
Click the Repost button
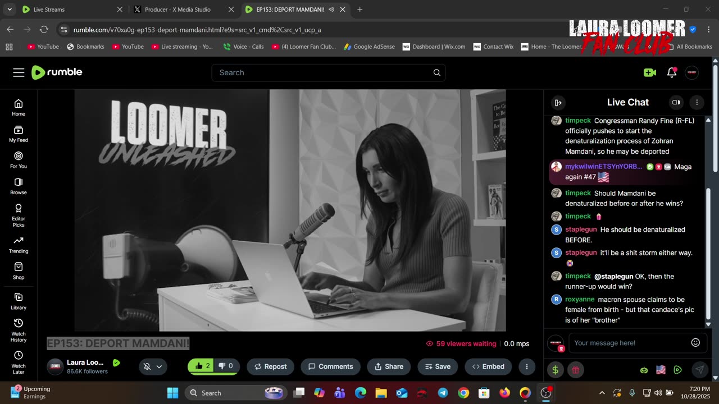(x=270, y=366)
